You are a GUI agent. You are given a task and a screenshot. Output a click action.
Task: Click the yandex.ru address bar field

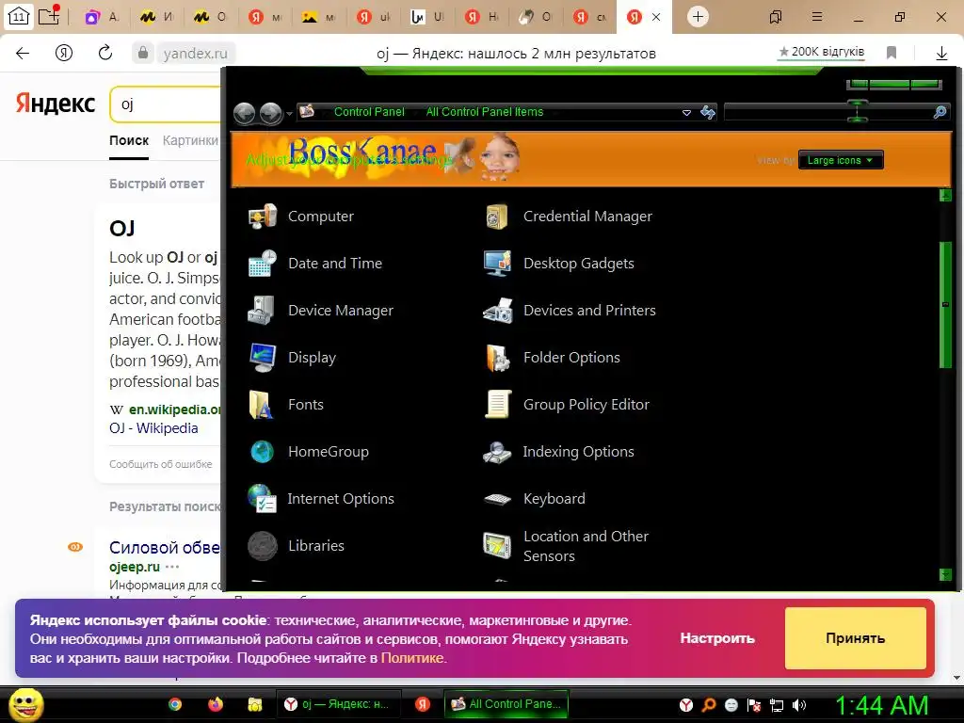(196, 54)
